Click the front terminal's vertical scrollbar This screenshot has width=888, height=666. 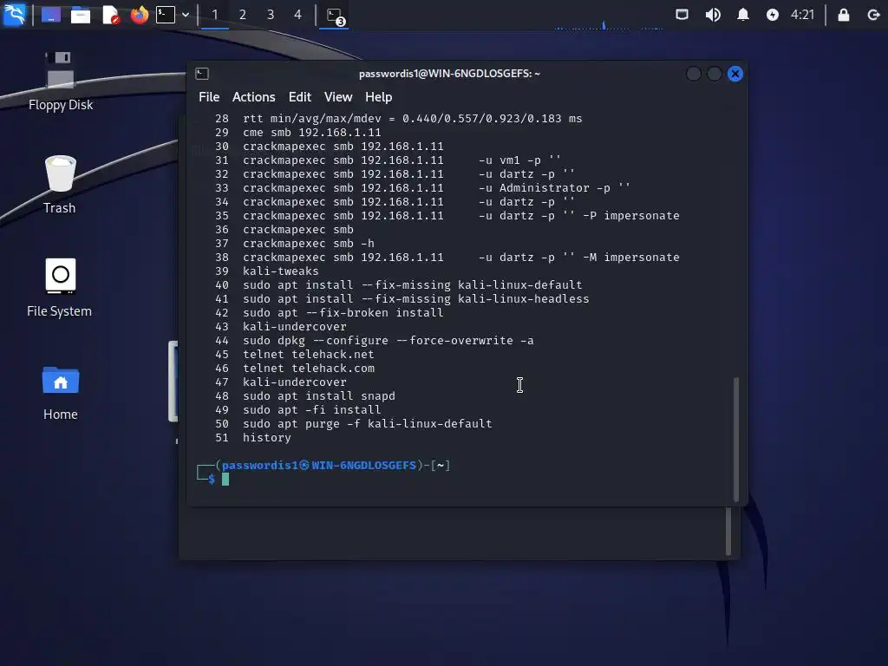click(736, 439)
